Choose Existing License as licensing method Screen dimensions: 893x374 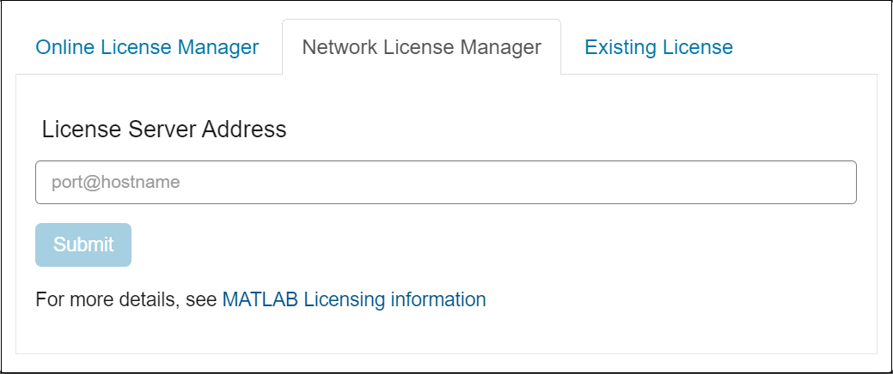pyautogui.click(x=658, y=47)
